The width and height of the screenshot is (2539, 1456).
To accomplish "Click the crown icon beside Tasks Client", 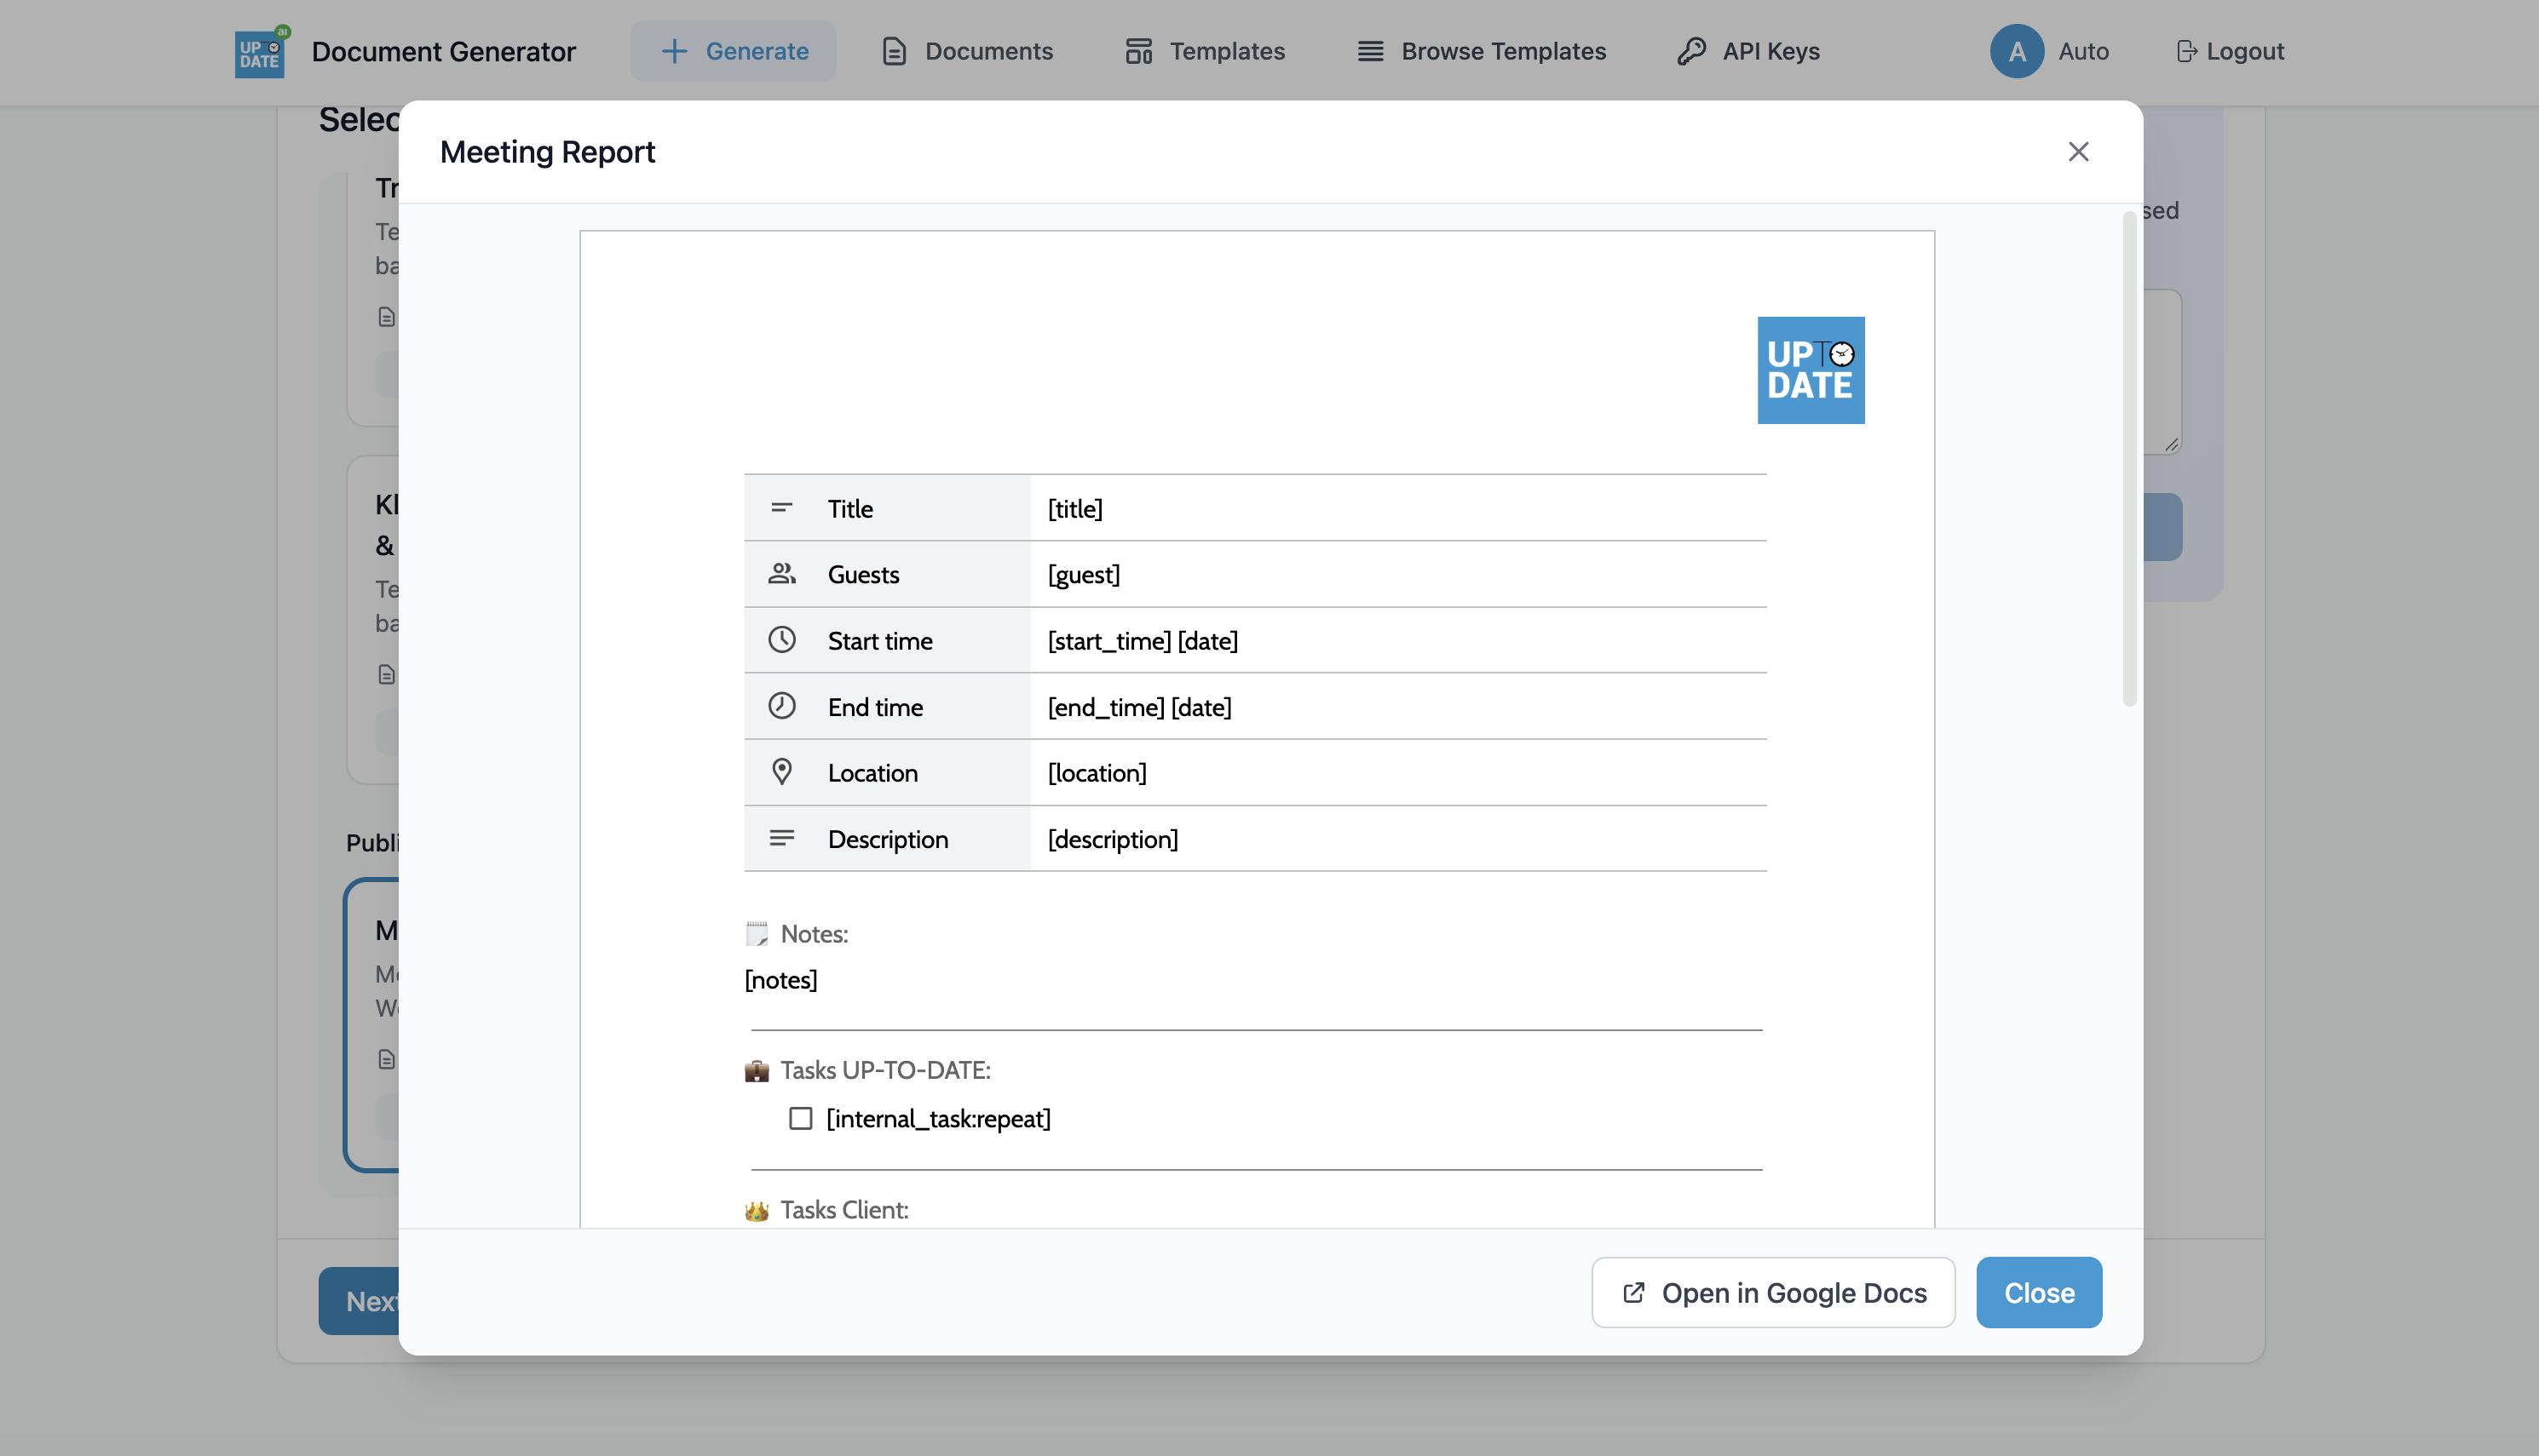I will coord(757,1210).
